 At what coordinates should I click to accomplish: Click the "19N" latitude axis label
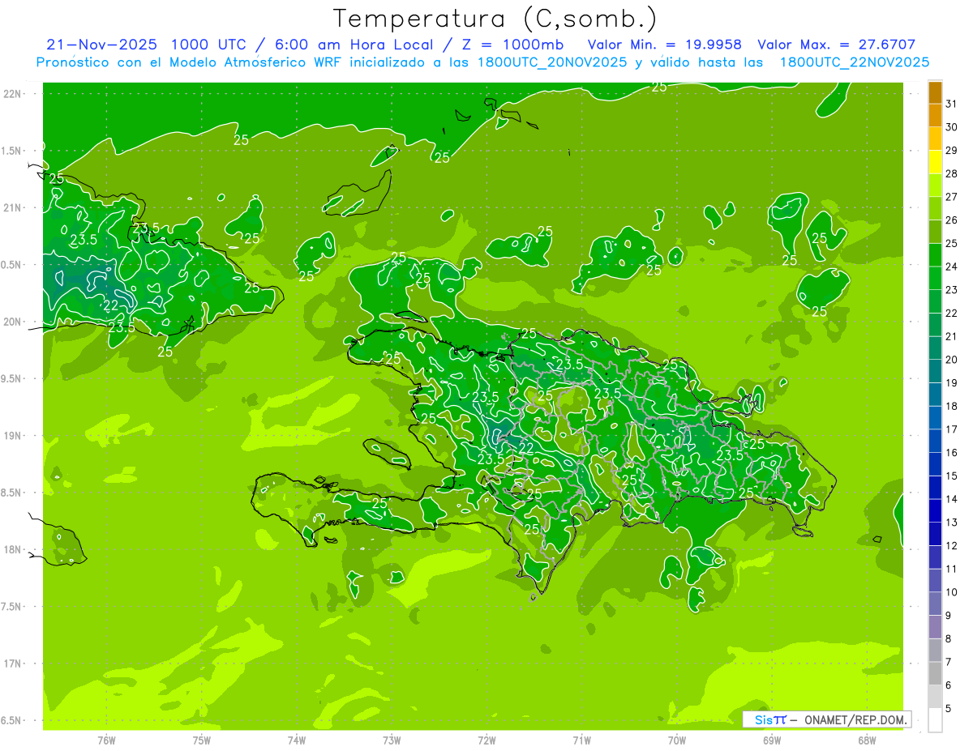[x=13, y=436]
